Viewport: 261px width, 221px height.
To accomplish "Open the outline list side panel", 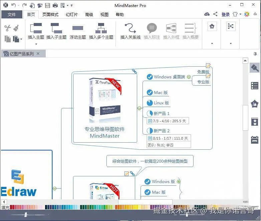I will [x=255, y=86].
